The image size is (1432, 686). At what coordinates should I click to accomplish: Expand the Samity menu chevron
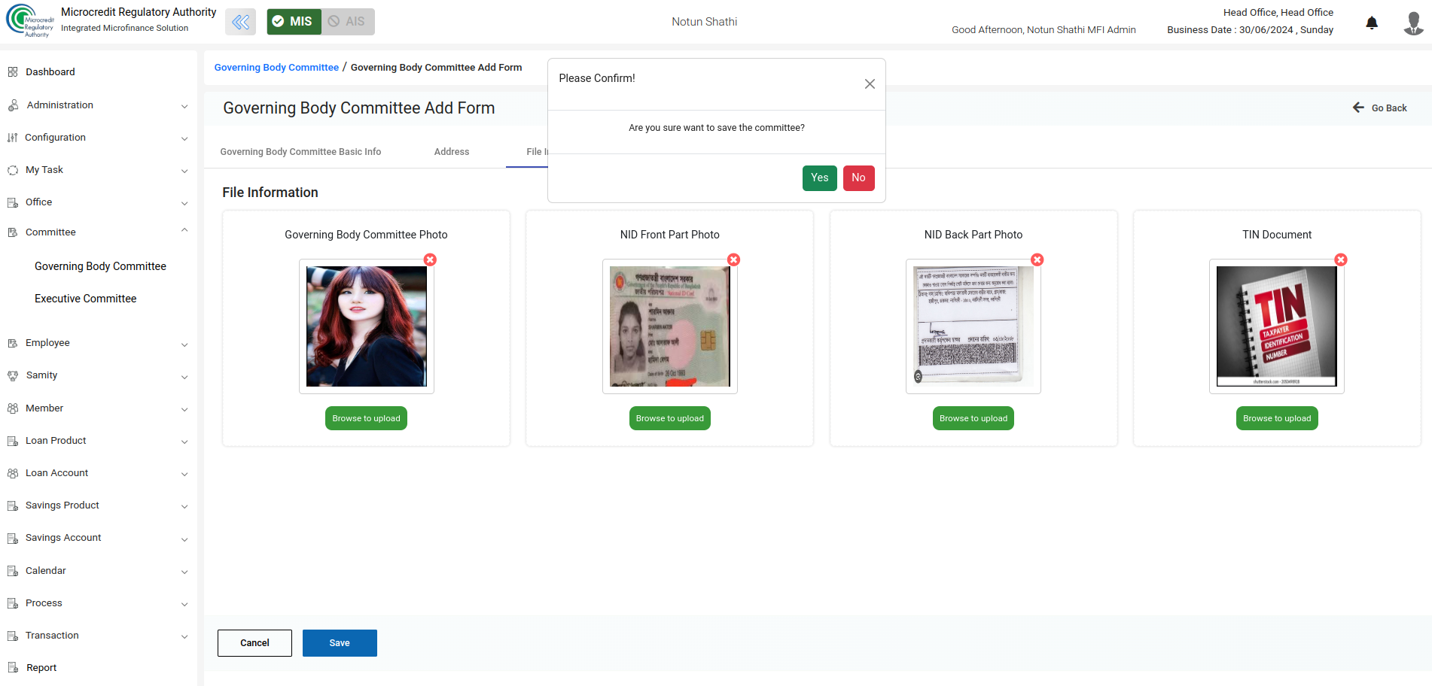(184, 377)
